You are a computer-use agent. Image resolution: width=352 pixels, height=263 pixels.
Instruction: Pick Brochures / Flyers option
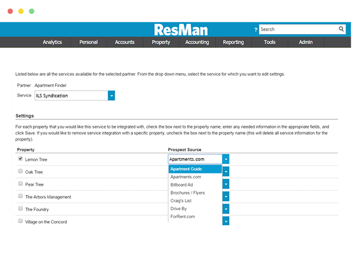(x=195, y=193)
